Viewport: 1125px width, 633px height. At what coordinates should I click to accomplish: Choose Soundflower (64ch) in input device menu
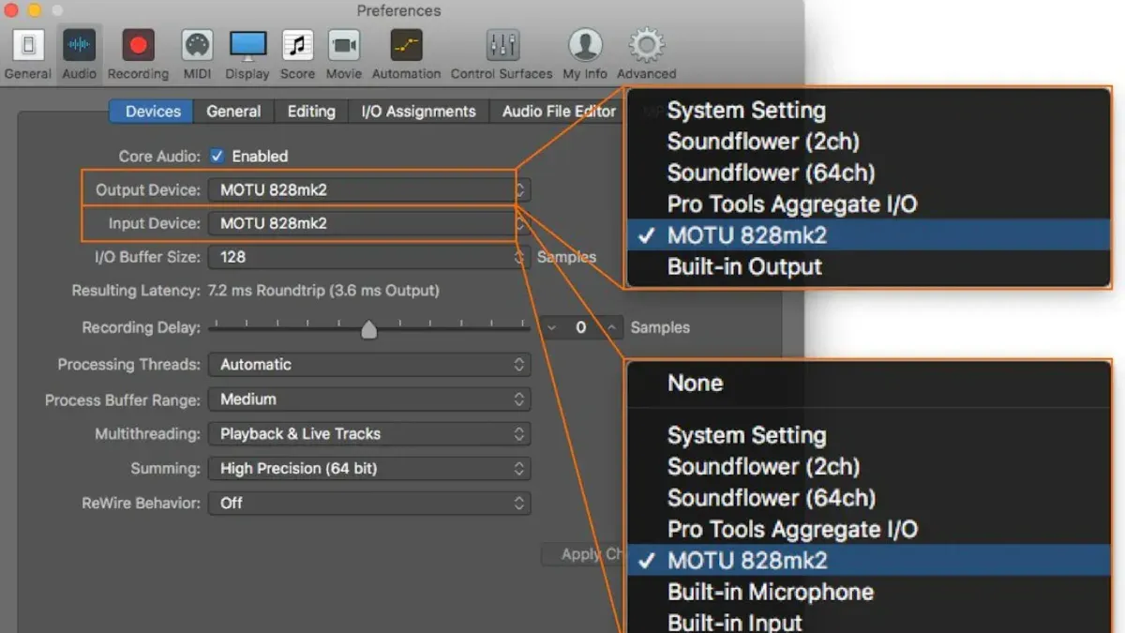(x=868, y=498)
